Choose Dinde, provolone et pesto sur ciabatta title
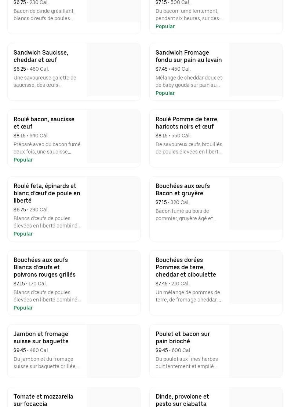Screen dimensions: 295x407 pos(182,400)
